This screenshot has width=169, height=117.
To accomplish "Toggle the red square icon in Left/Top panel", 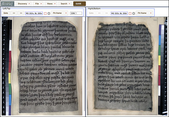I will tap(45, 14).
